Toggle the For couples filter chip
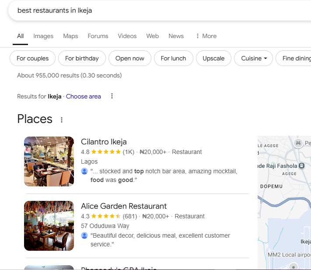This screenshot has height=270, width=311. 32,58
